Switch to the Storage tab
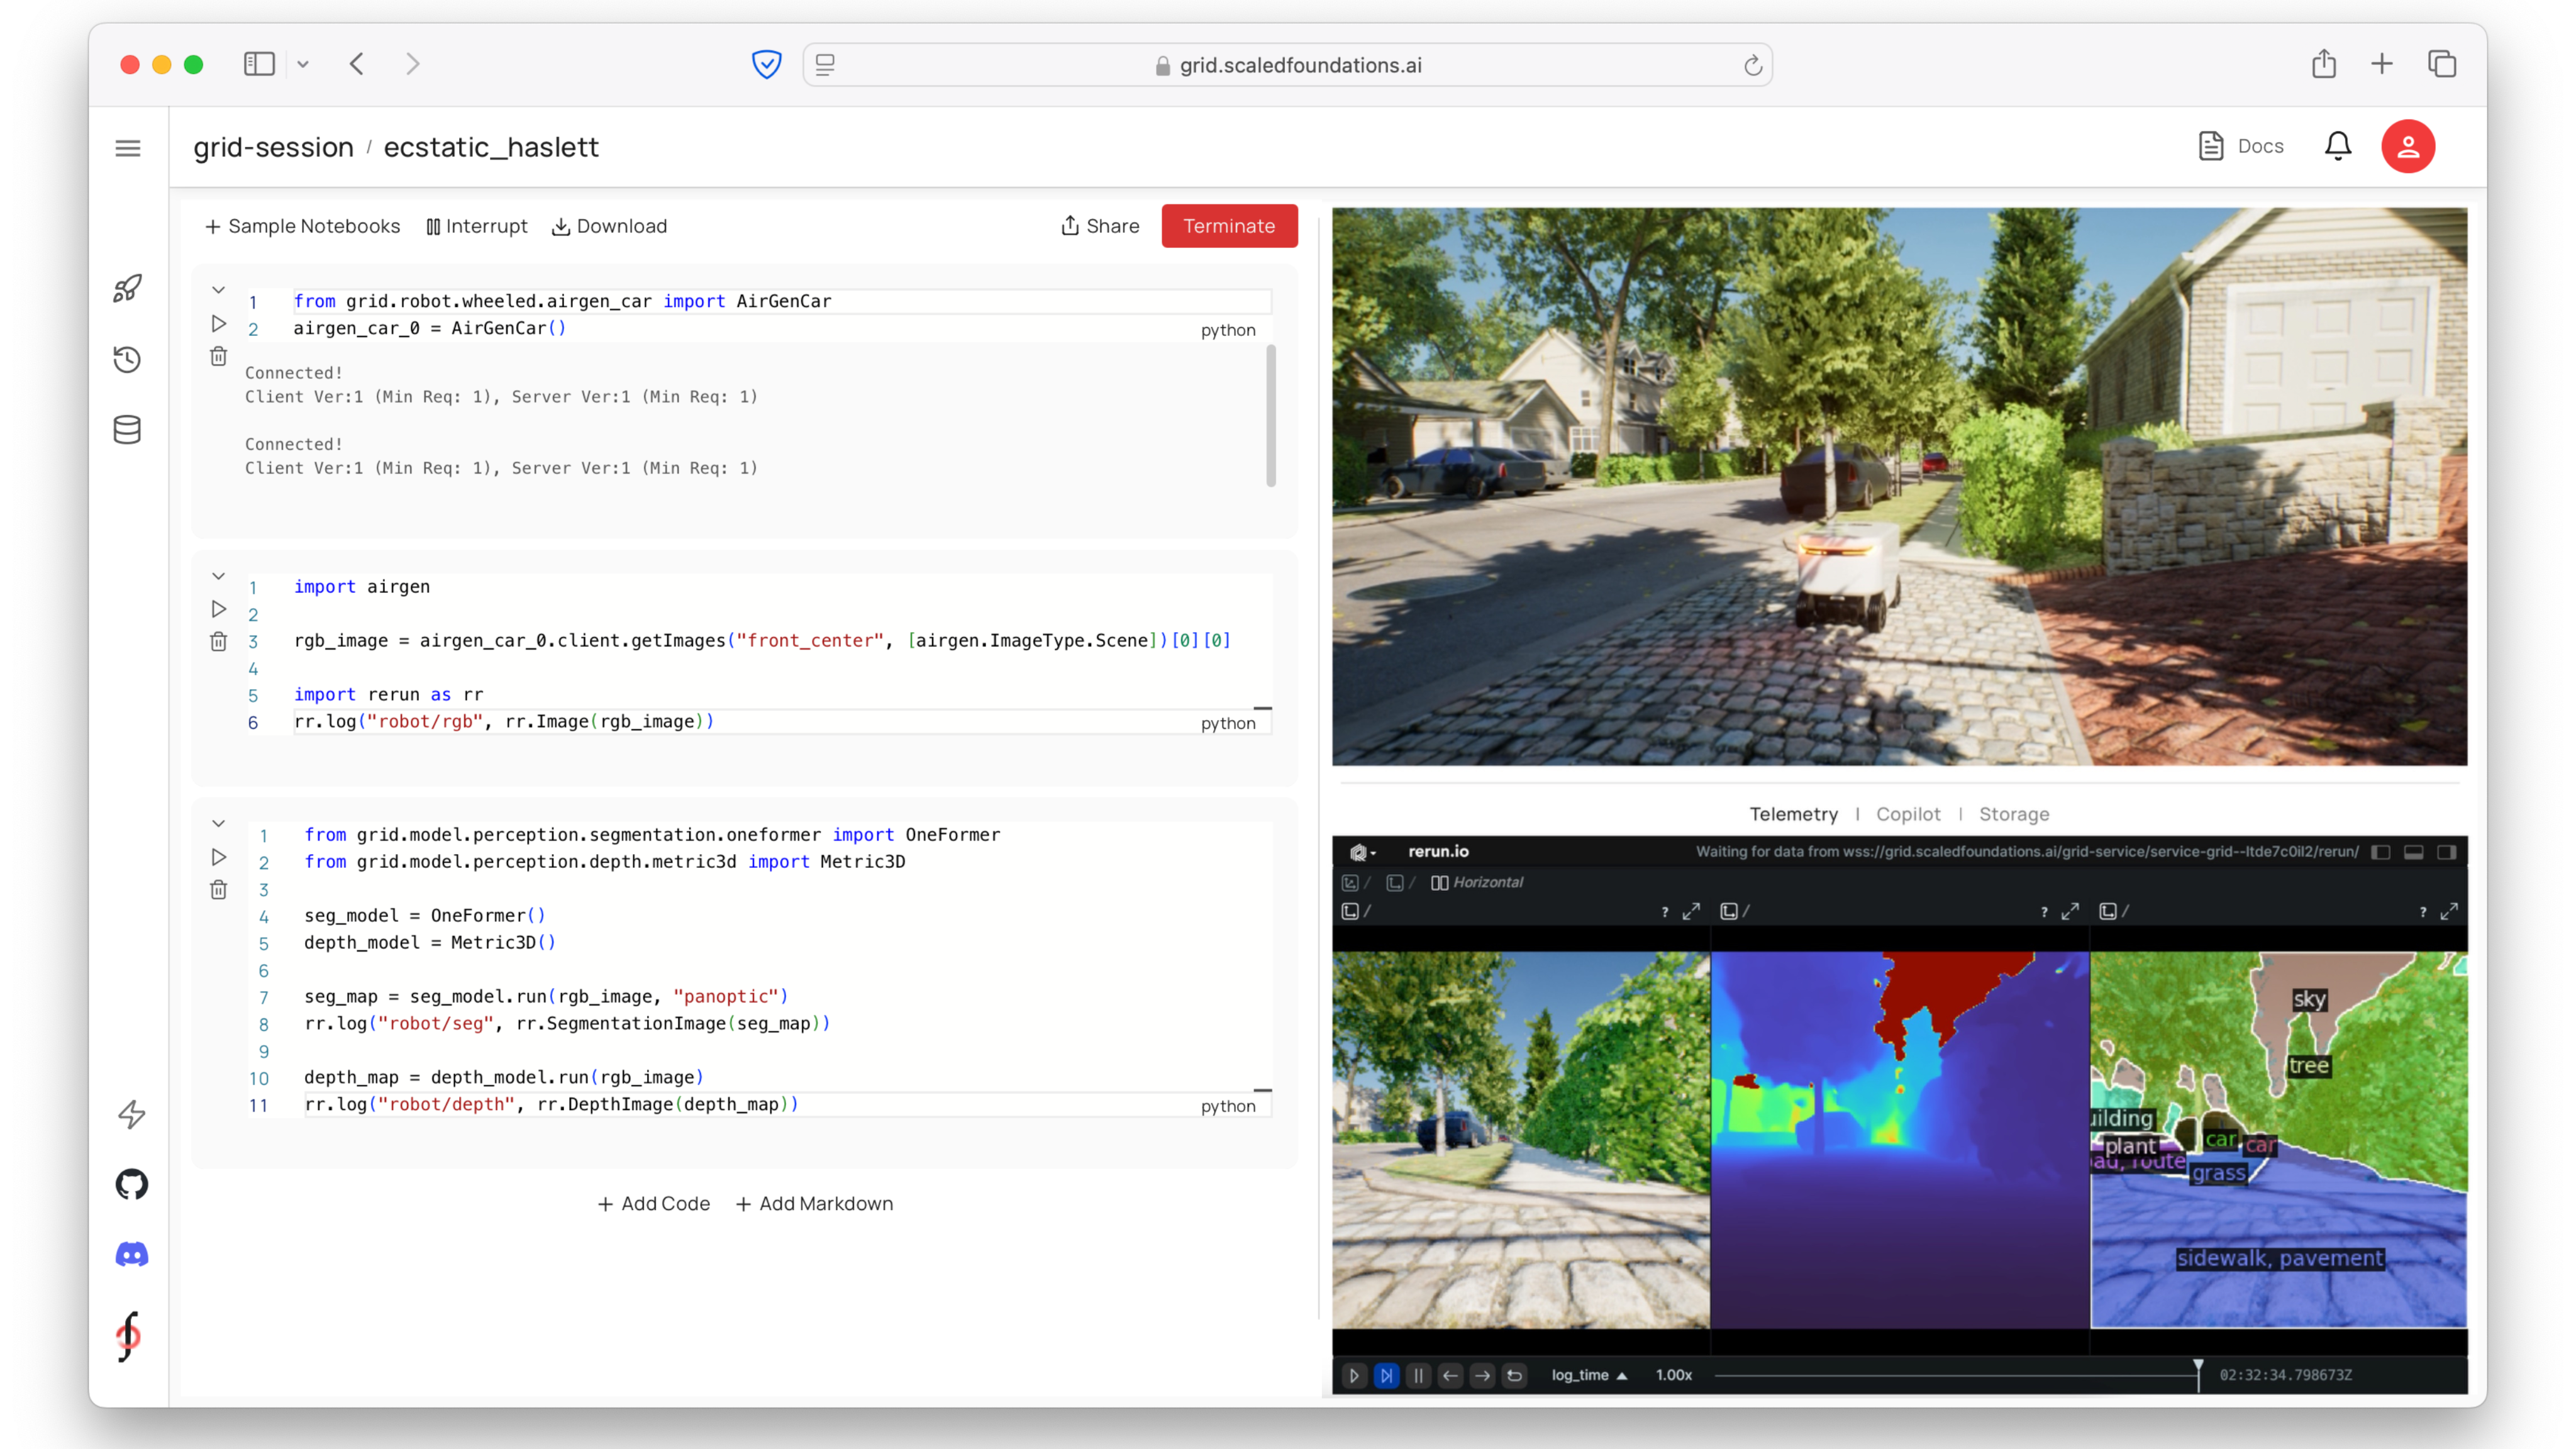Screen dimensions: 2576x1449 click(x=2013, y=814)
